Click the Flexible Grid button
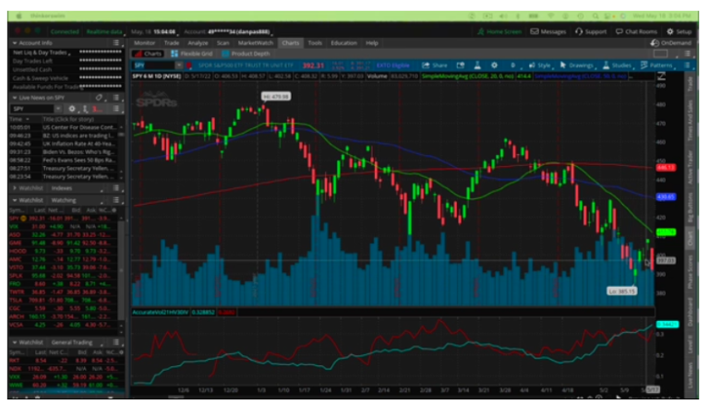The width and height of the screenshot is (709, 404). 197,54
